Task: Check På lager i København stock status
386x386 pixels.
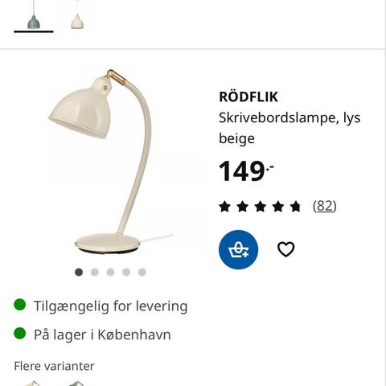Action: (x=102, y=335)
